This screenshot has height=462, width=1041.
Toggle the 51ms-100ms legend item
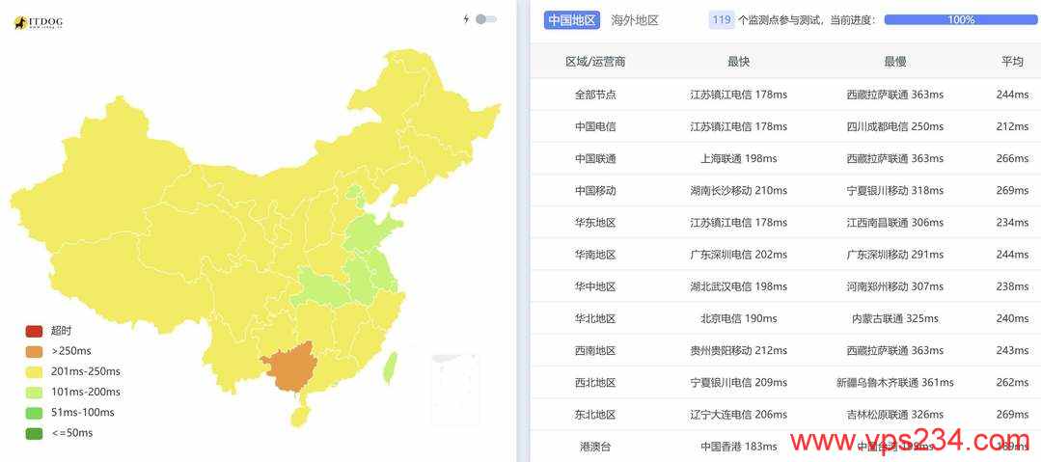(69, 413)
